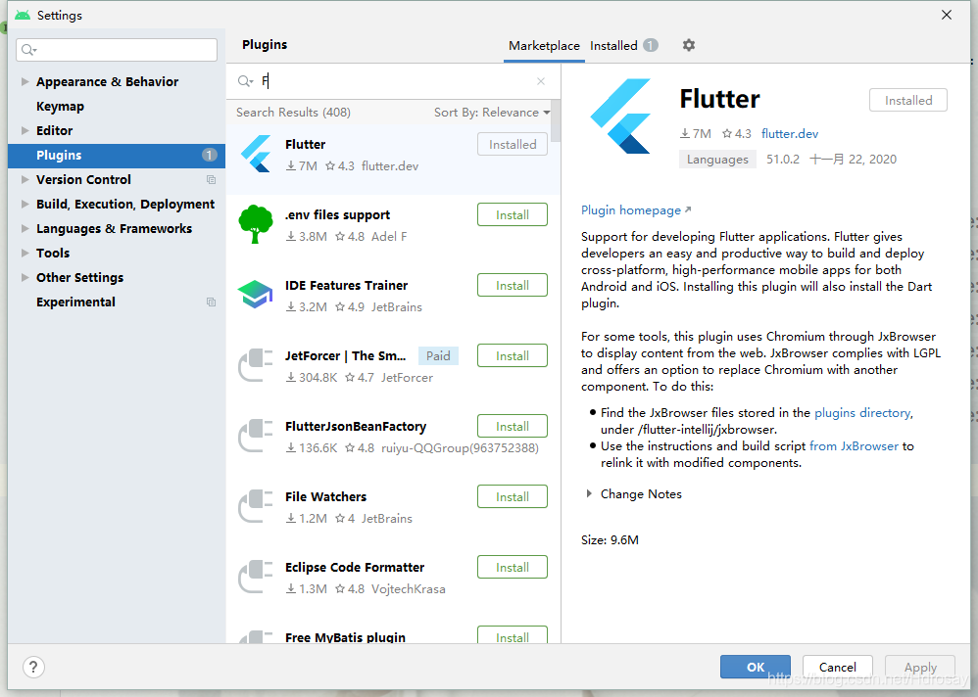Select Keymap in the settings tree

tap(60, 107)
